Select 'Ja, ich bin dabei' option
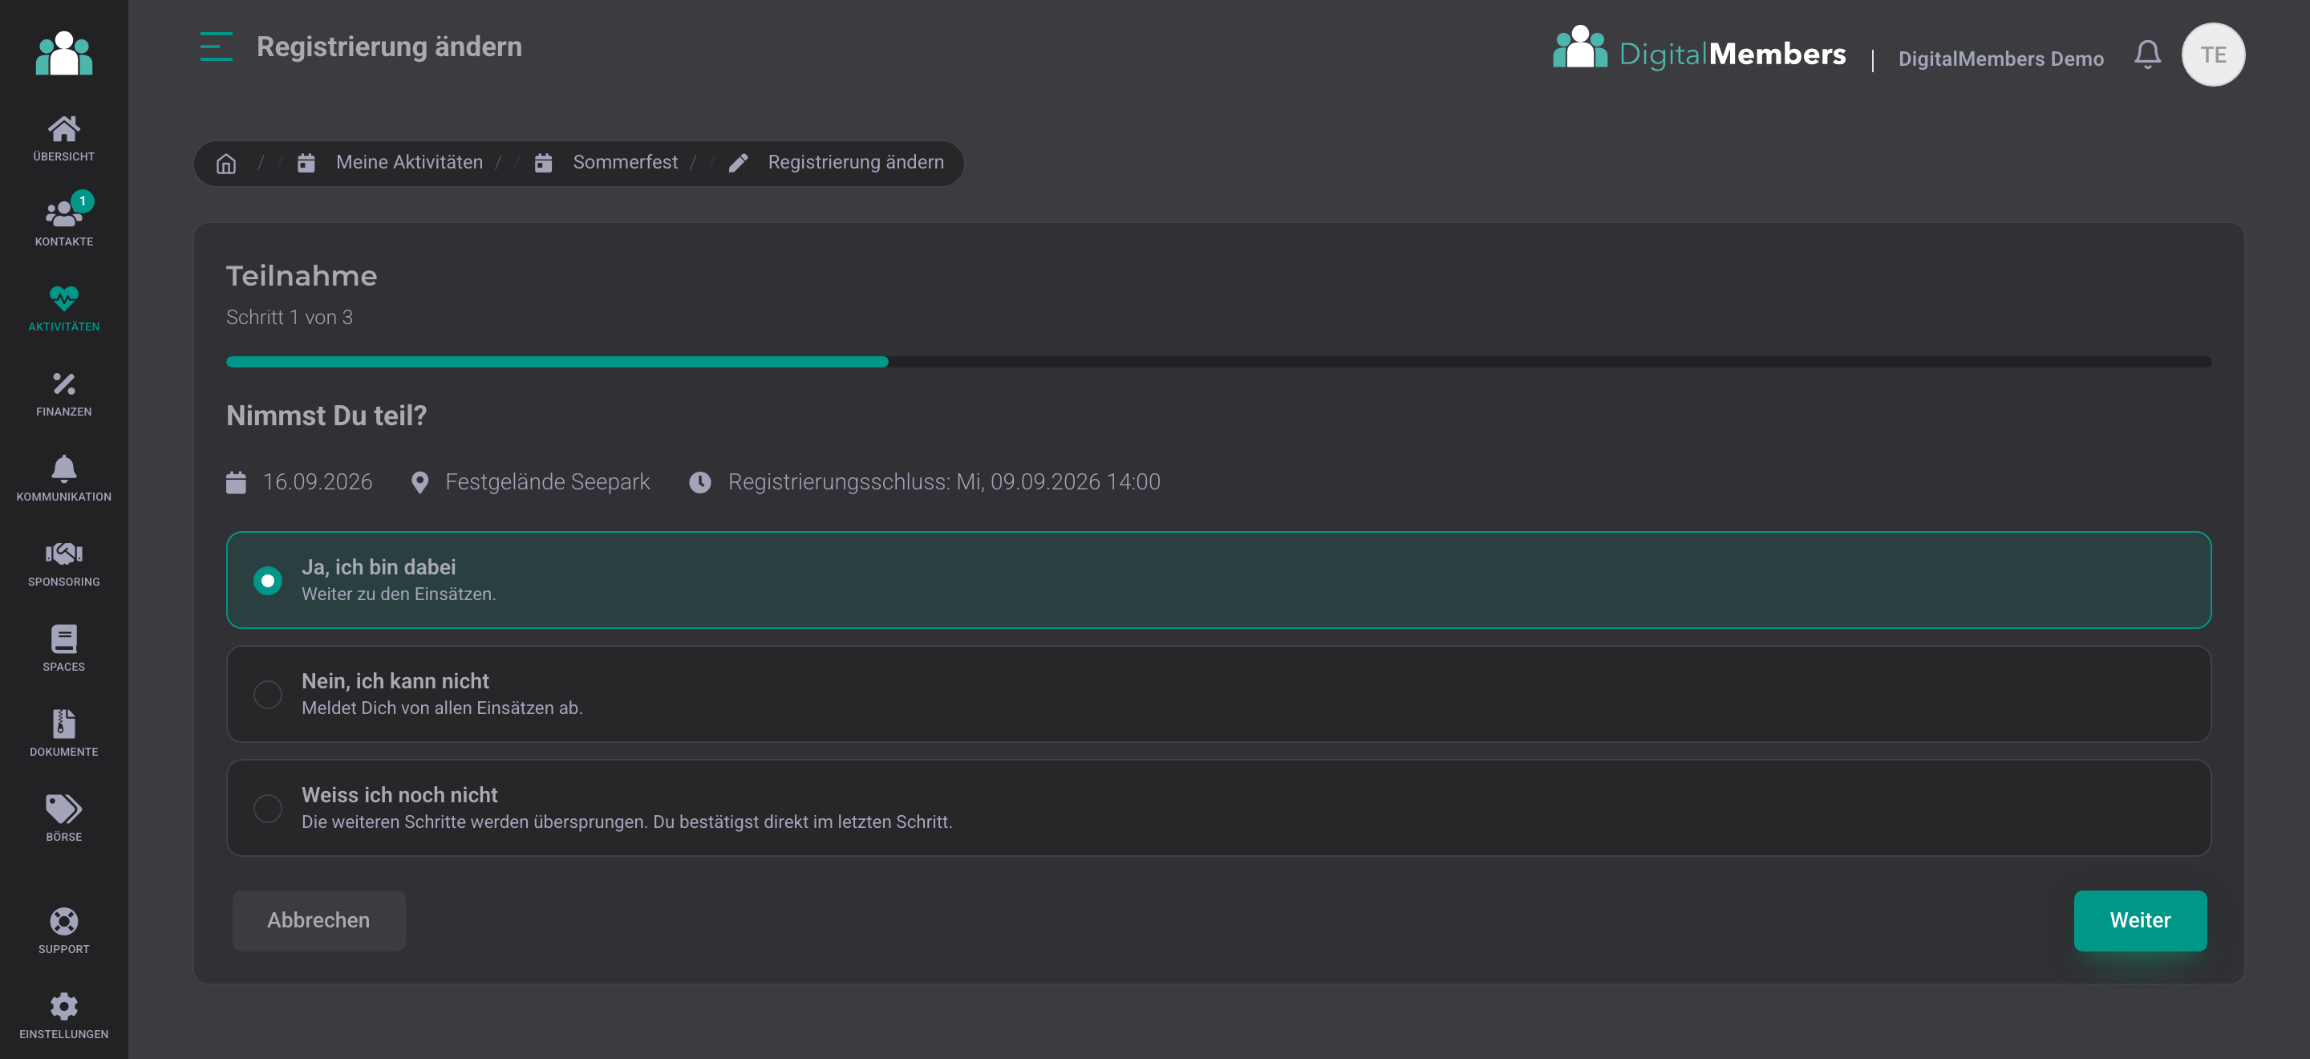 [1218, 580]
